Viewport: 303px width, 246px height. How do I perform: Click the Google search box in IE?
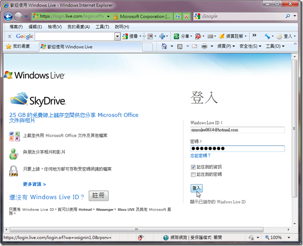(243, 16)
